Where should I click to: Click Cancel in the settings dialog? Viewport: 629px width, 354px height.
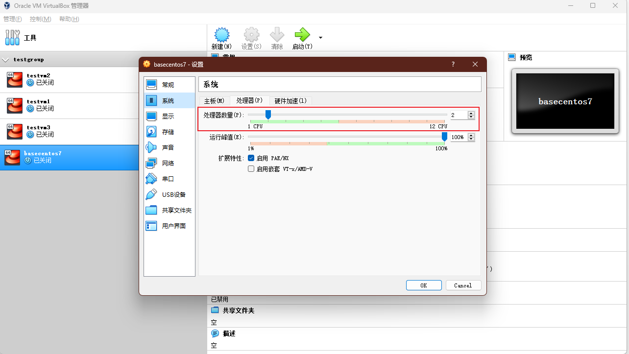pos(463,285)
